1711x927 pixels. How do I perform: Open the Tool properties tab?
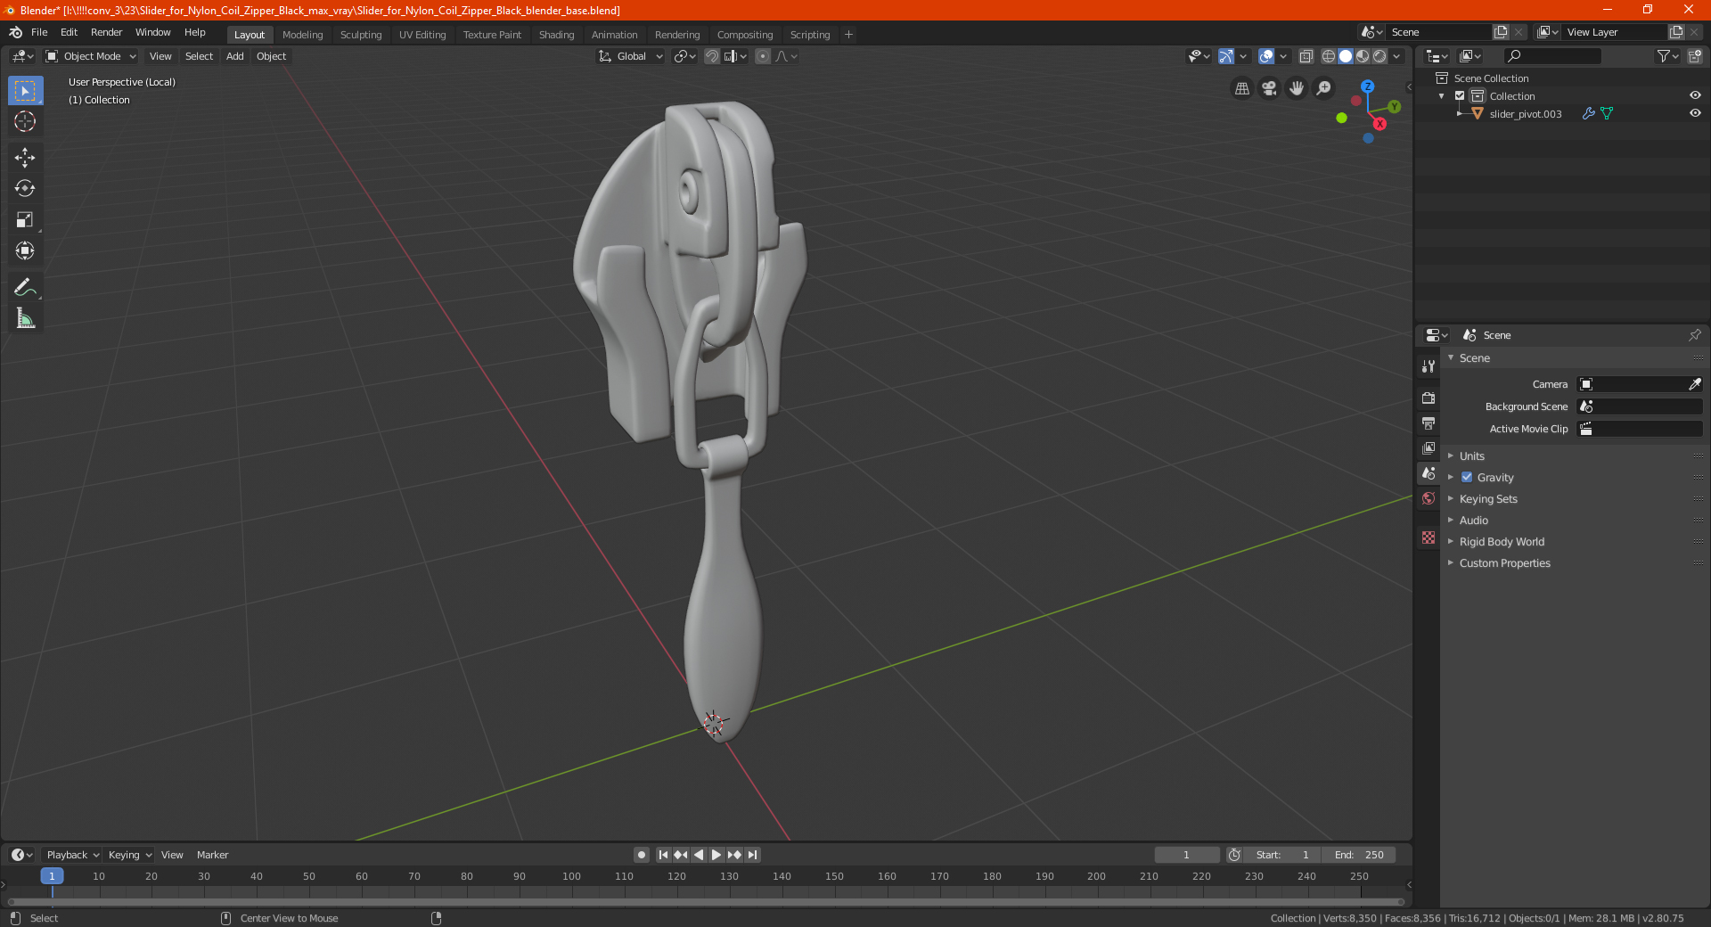[x=1429, y=366]
